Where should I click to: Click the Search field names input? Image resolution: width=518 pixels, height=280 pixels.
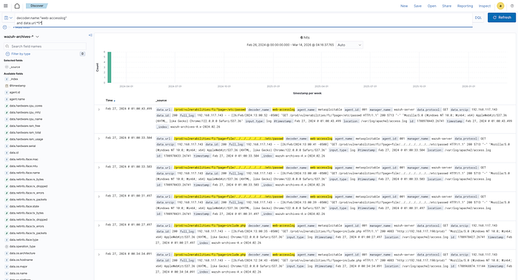[x=45, y=46]
